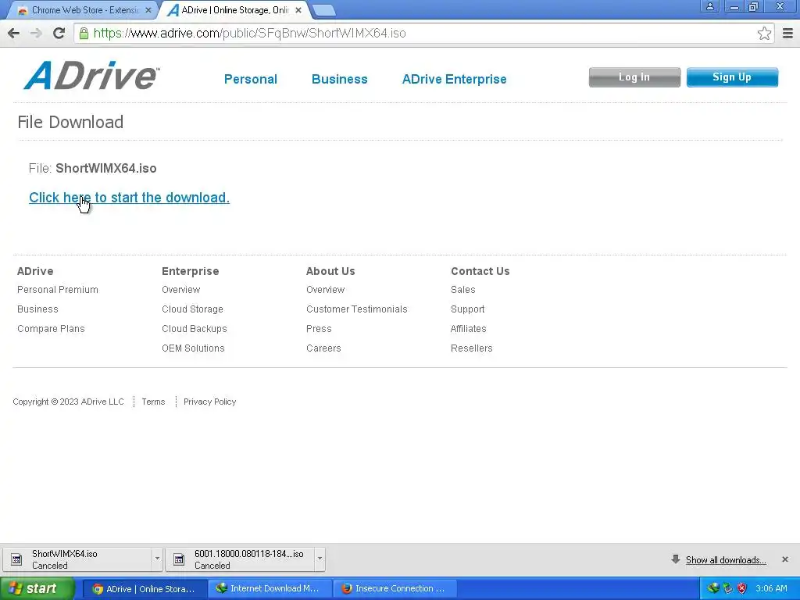This screenshot has height=600, width=800.
Task: Open the Affiliates link
Action: [469, 329]
